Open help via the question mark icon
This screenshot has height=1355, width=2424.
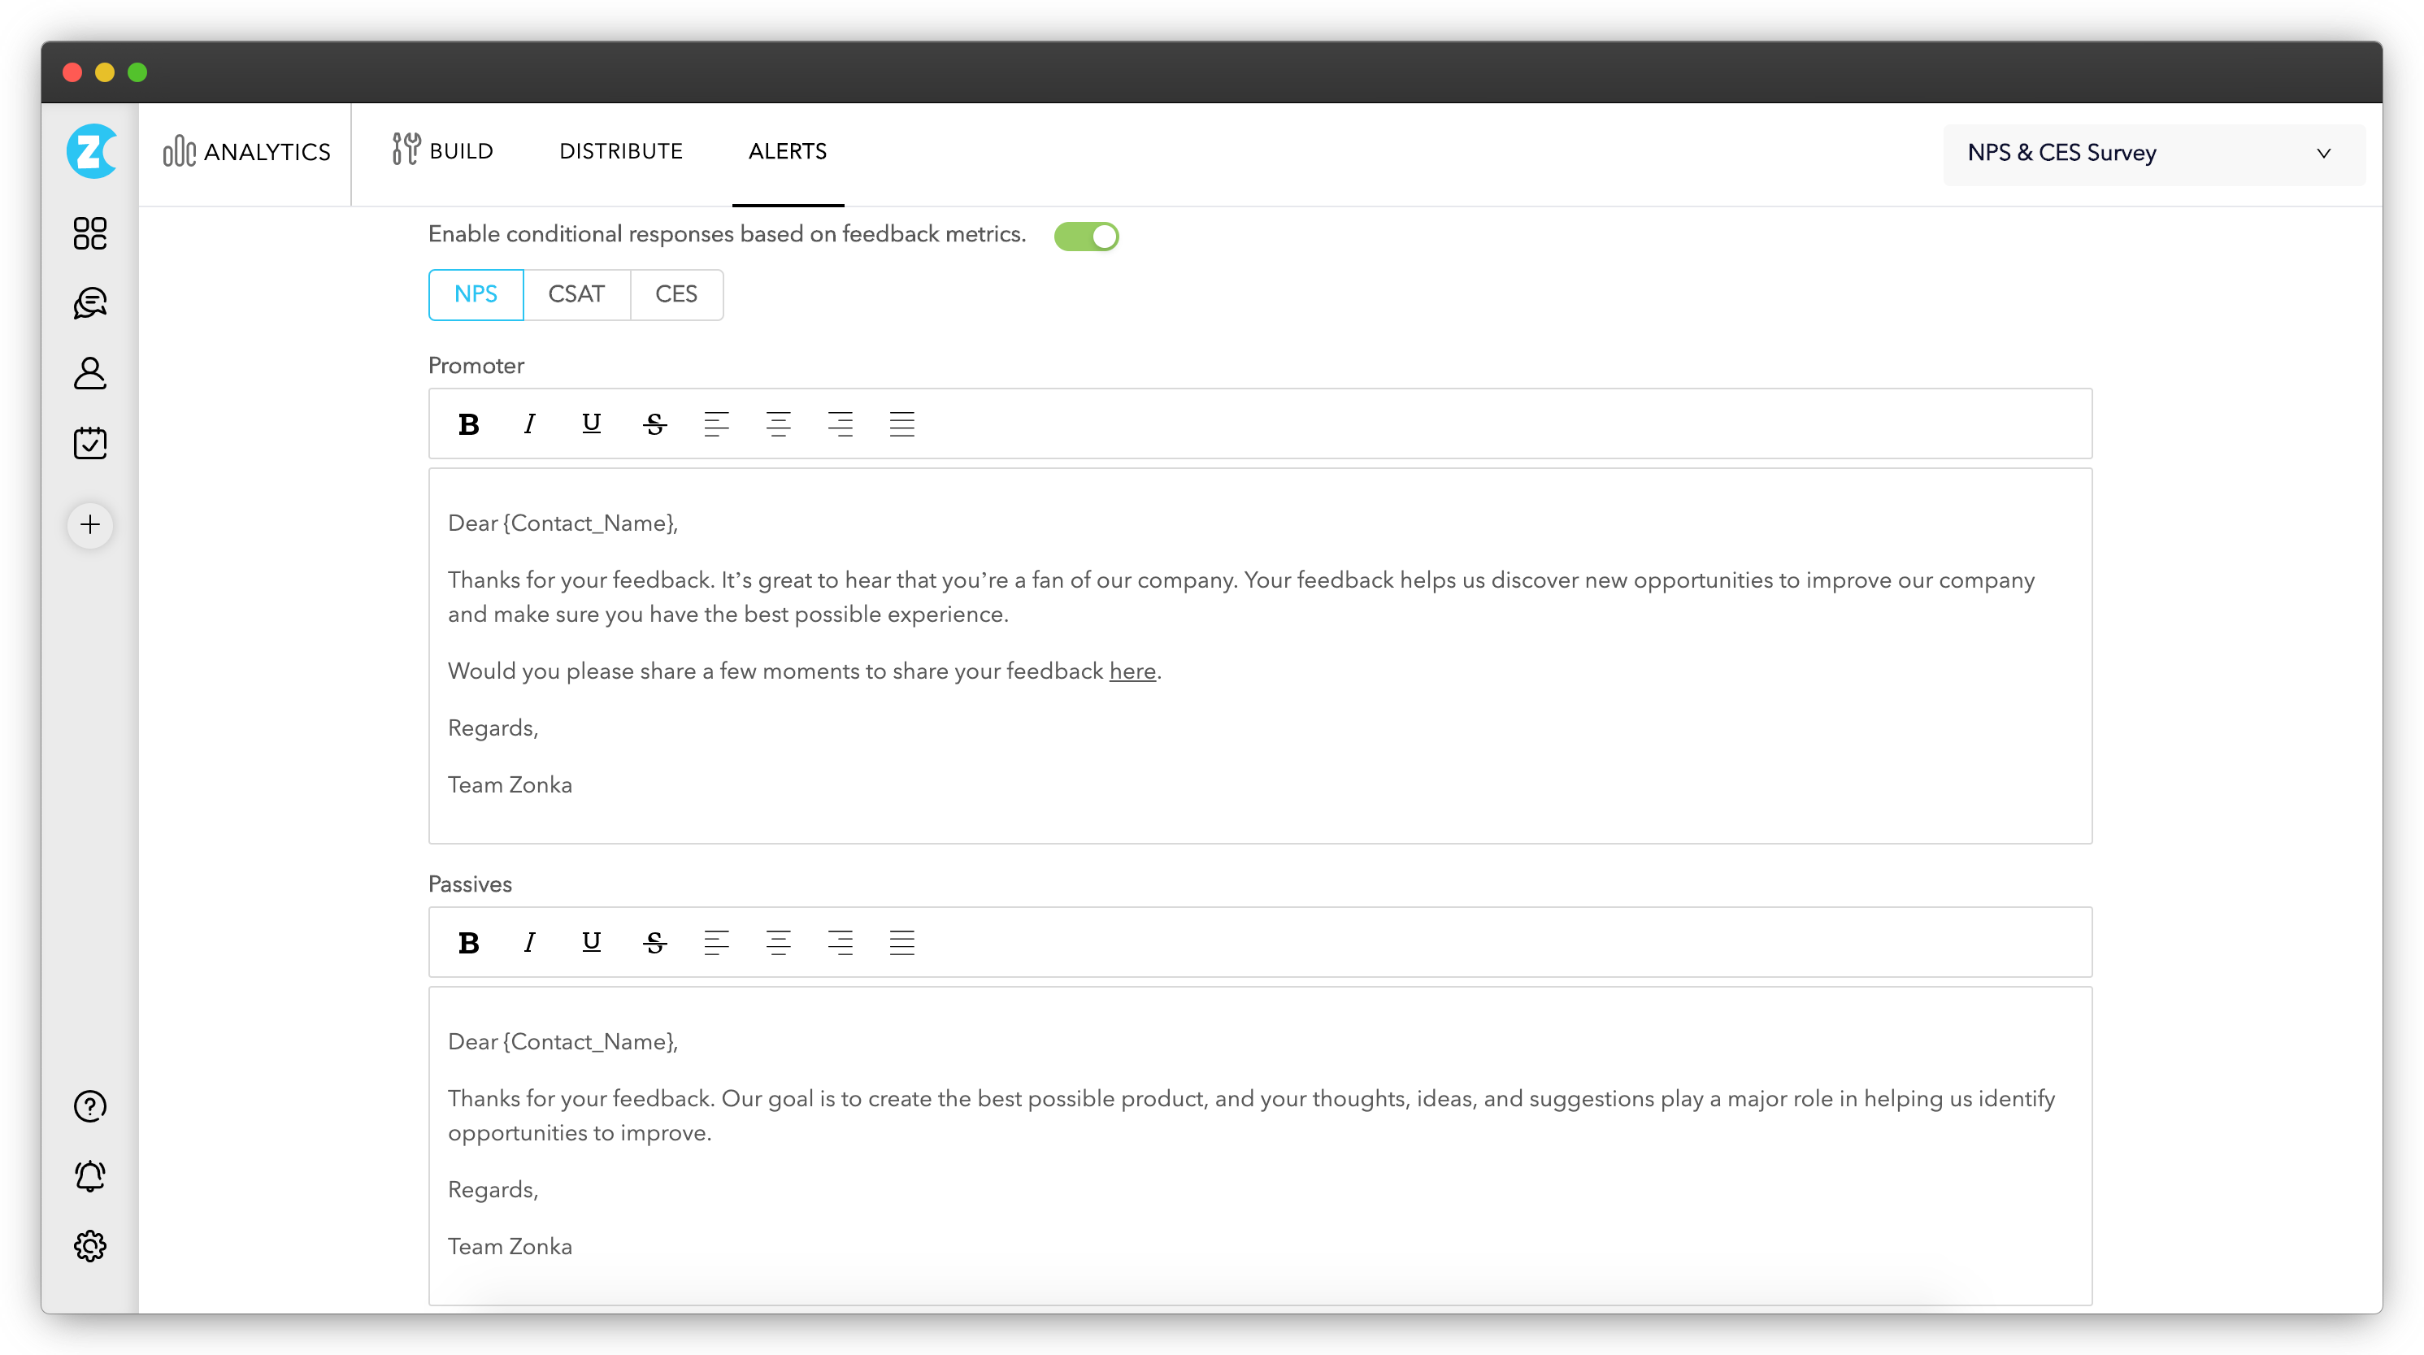(x=89, y=1105)
